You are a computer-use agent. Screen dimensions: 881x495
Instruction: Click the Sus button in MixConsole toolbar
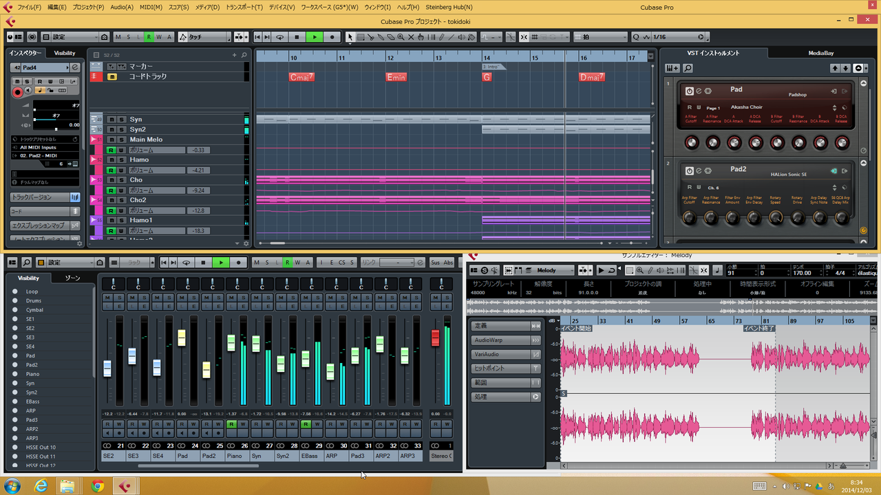[435, 263]
